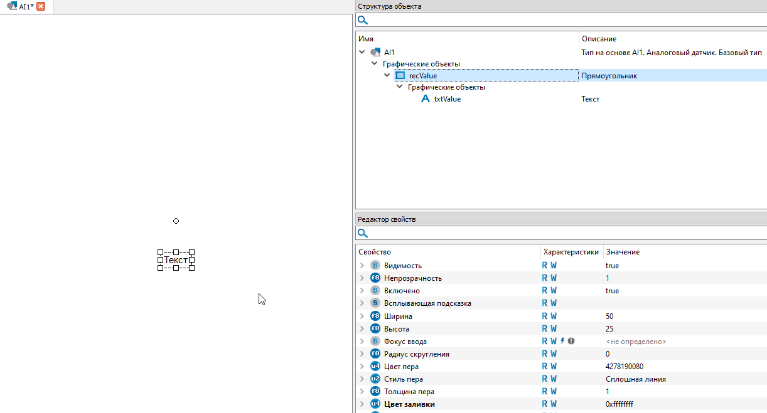Close the AI1 document tab
The image size is (767, 413).
click(41, 6)
